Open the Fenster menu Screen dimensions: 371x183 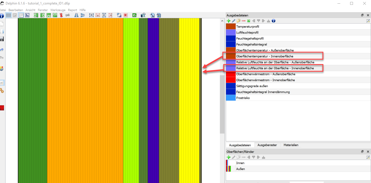point(43,10)
